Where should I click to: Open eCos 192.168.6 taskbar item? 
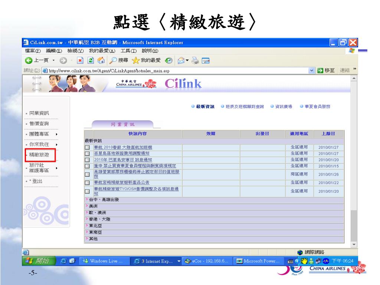pyautogui.click(x=207, y=261)
